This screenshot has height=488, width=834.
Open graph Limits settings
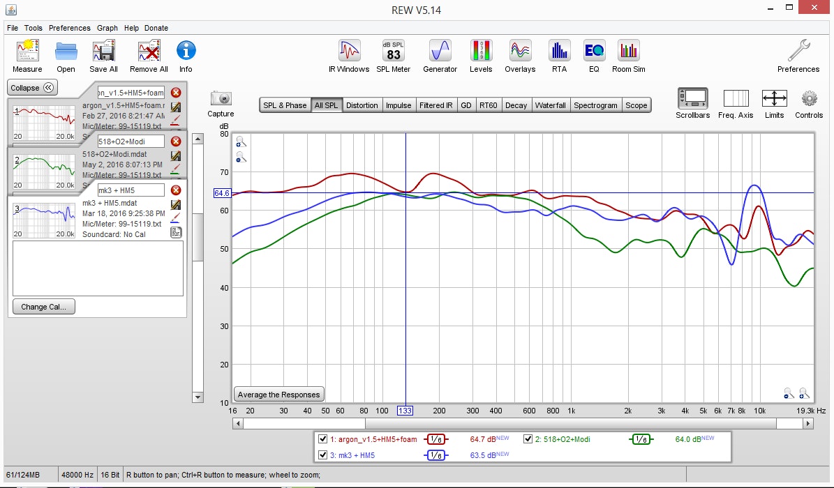[x=774, y=99]
